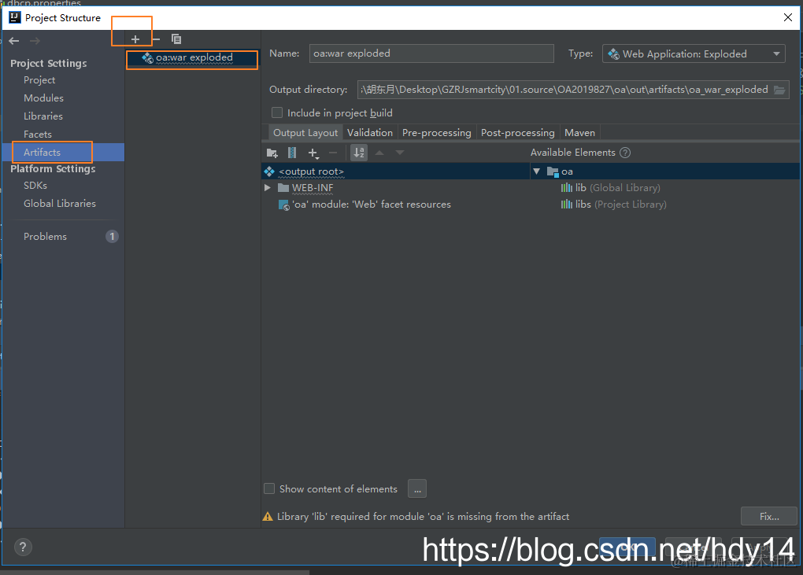
Task: Open the Post-processing tab
Action: 517,132
